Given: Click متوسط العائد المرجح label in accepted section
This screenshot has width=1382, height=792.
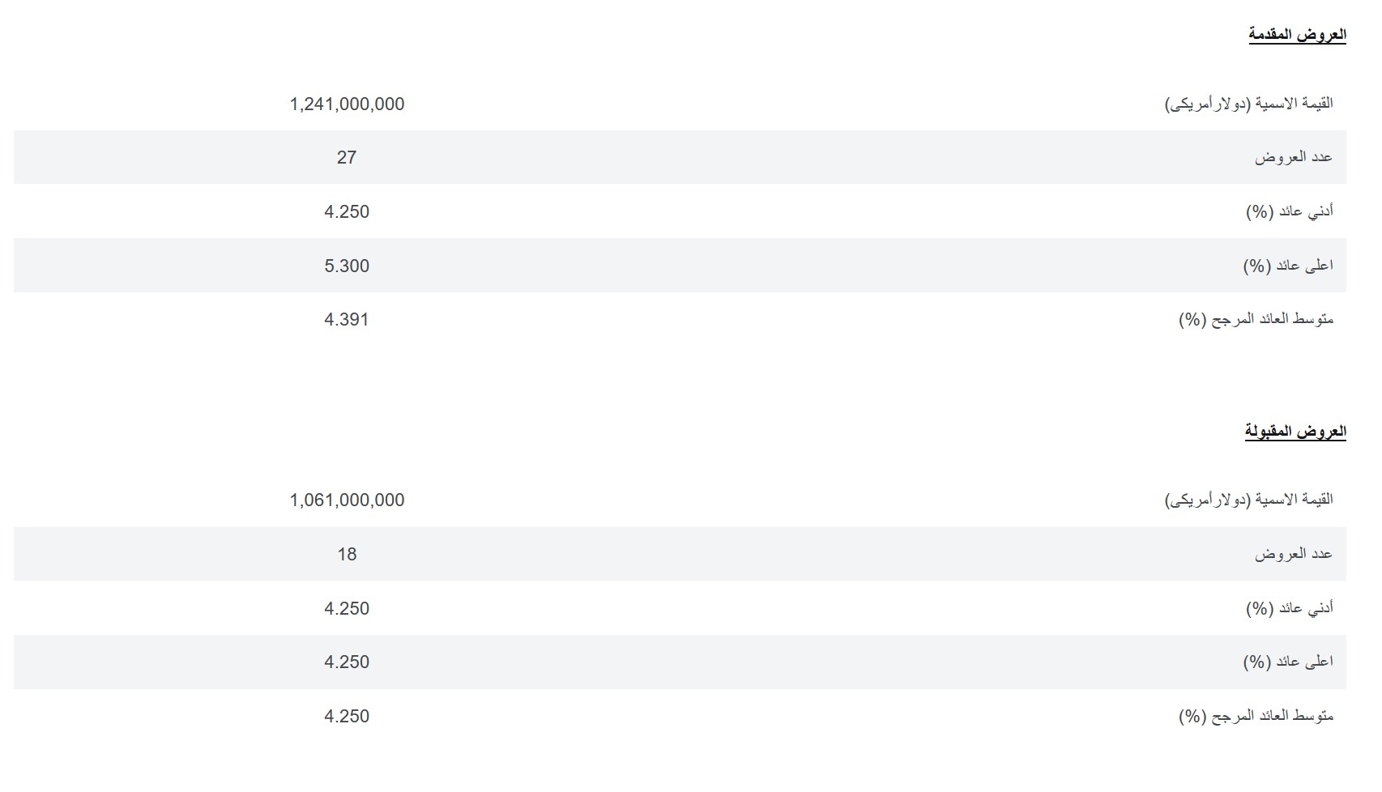Looking at the screenshot, I should pos(1256,716).
